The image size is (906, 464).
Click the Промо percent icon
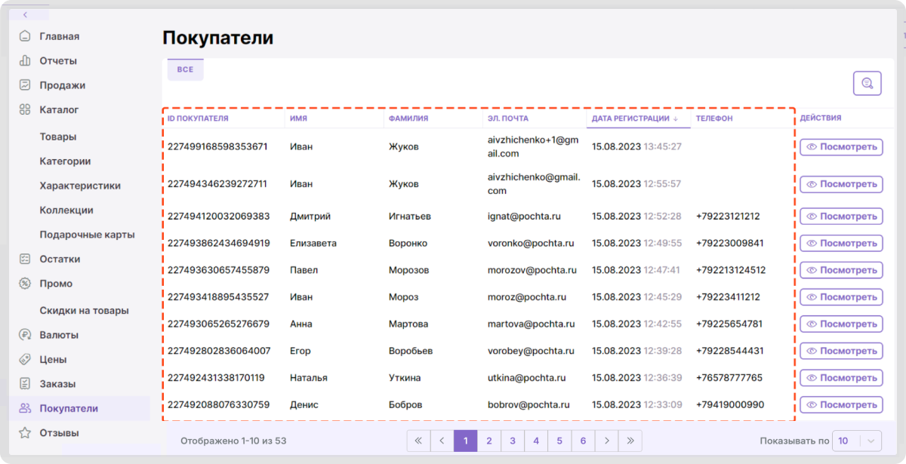click(25, 284)
